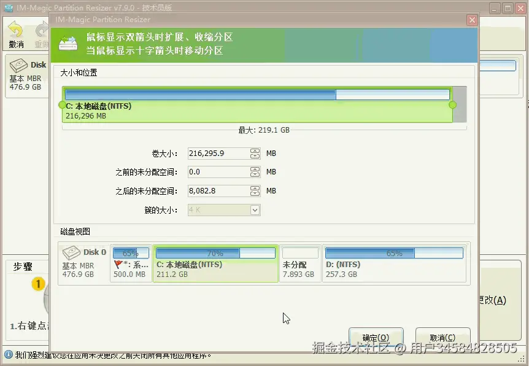Close the partition resize dialog
Screen dimensions: 529x366
click(x=472, y=20)
